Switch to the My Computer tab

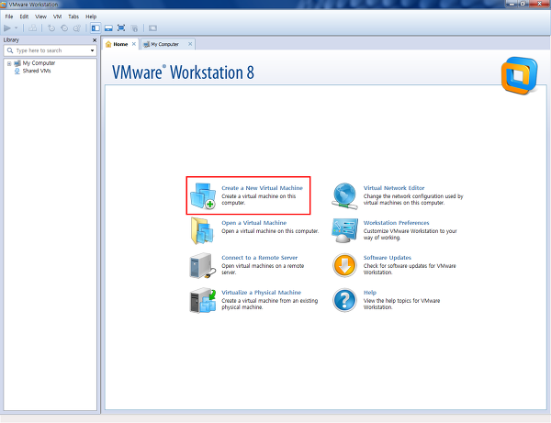(164, 44)
